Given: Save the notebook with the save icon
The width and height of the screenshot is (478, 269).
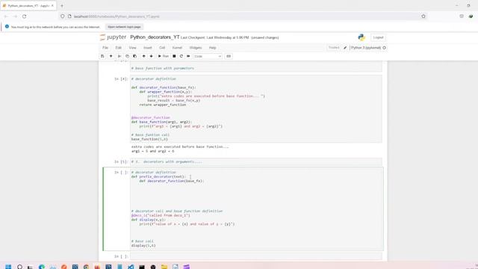Looking at the screenshot, I should 102,56.
